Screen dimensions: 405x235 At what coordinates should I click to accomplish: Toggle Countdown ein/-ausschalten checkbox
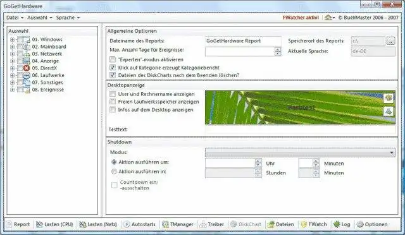click(115, 185)
